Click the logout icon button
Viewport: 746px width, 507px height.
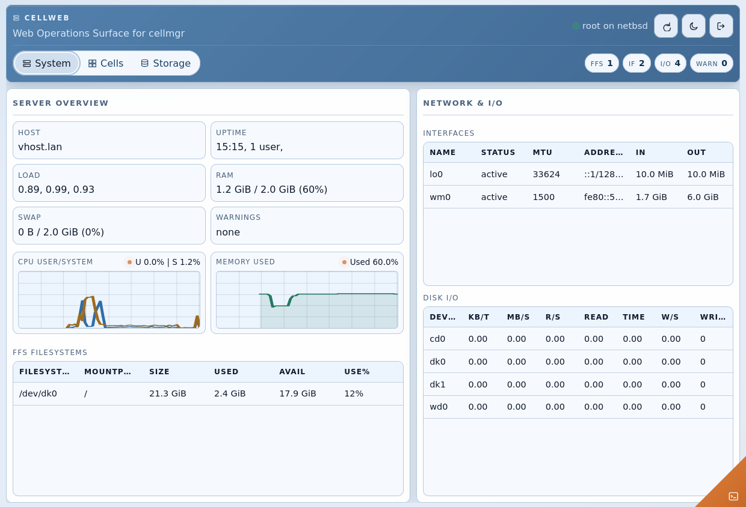point(721,26)
